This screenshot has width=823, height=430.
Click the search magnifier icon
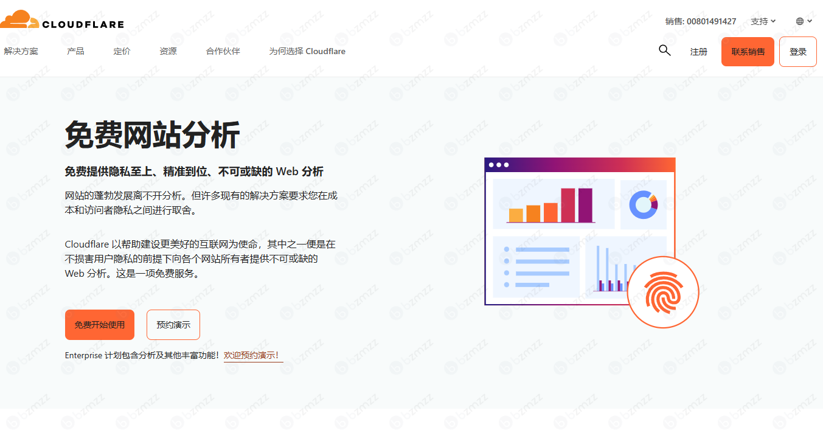tap(665, 50)
